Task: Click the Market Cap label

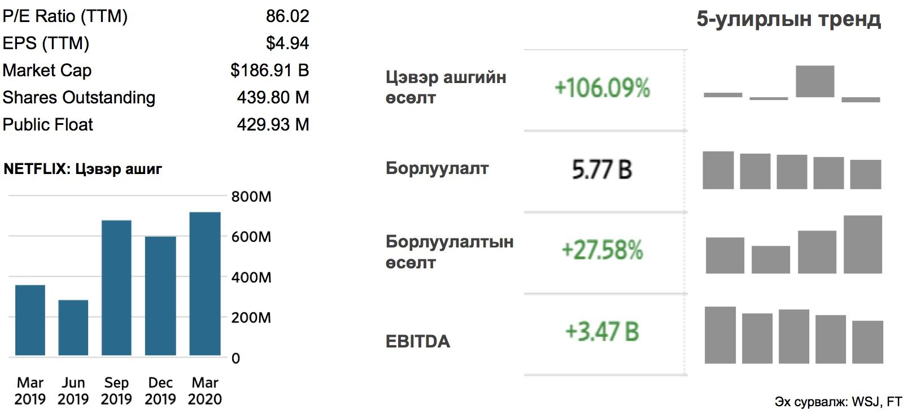Action: click(x=47, y=70)
